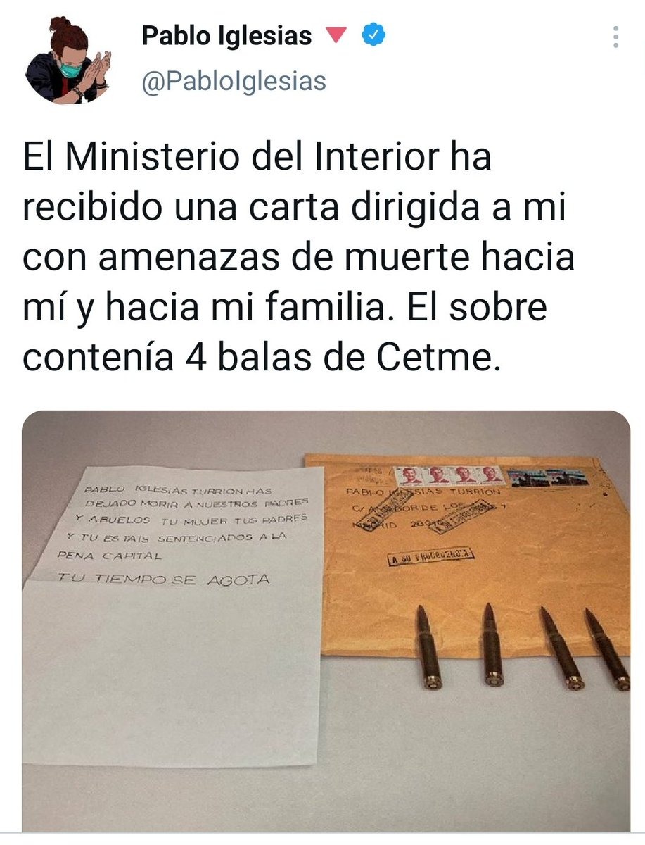Open the Pablo Iglesias display name
The width and height of the screenshot is (645, 845).
(226, 36)
